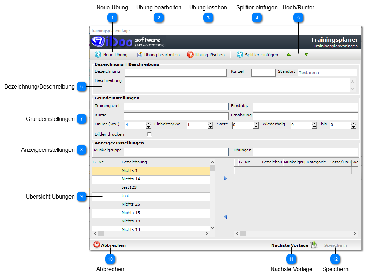Focus the Bezeichnung input field
Screen dimensions: 365x278
click(176, 73)
